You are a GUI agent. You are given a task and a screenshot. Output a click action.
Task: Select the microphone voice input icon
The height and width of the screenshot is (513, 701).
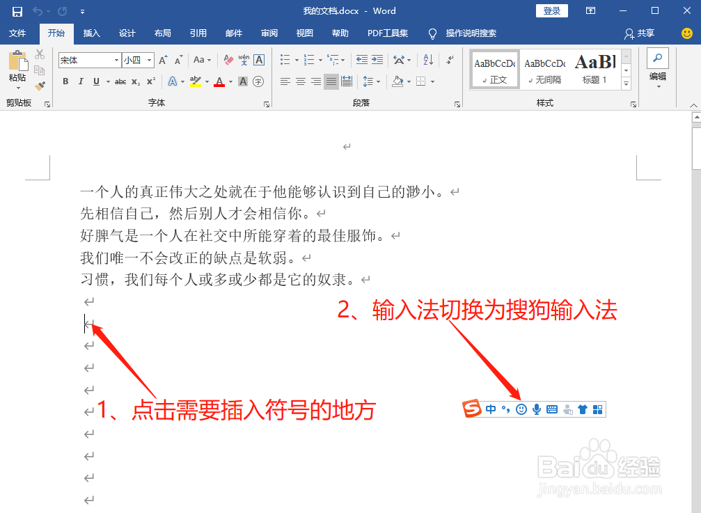pos(536,409)
